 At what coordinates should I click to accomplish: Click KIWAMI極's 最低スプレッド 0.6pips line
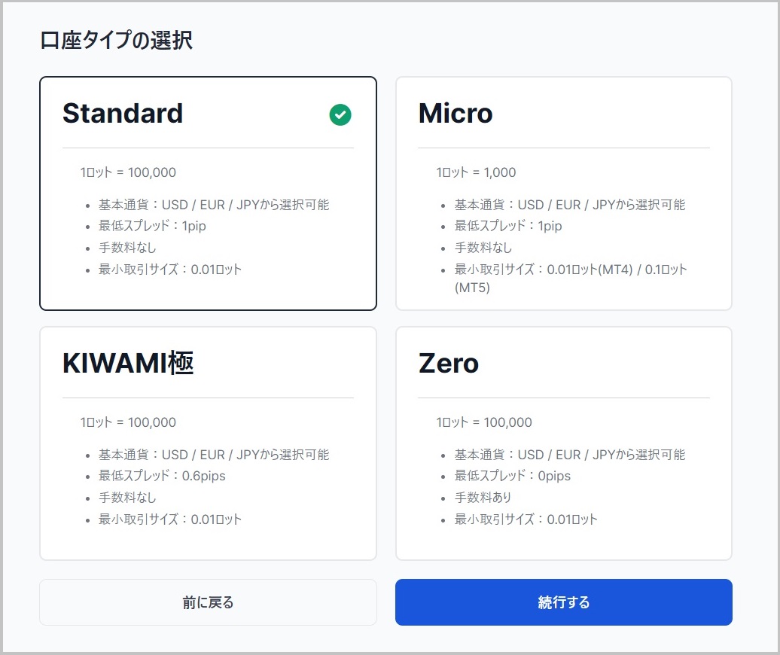tap(162, 476)
